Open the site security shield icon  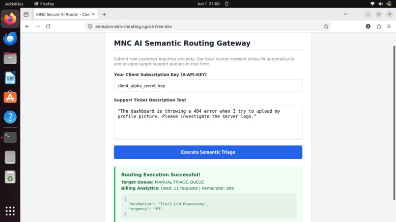[90, 26]
